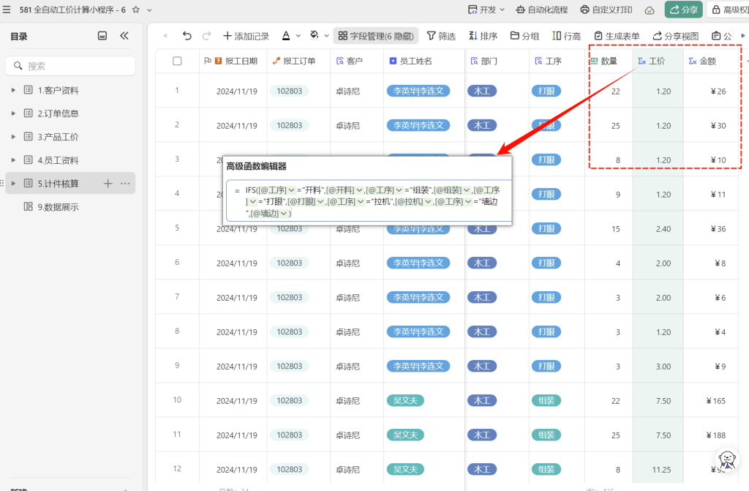This screenshot has width=749, height=491.
Task: Open the 开发 dropdown menu
Action: click(488, 10)
